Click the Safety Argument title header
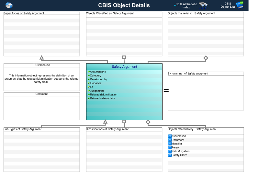The width and height of the screenshot is (259, 179). pos(124,67)
